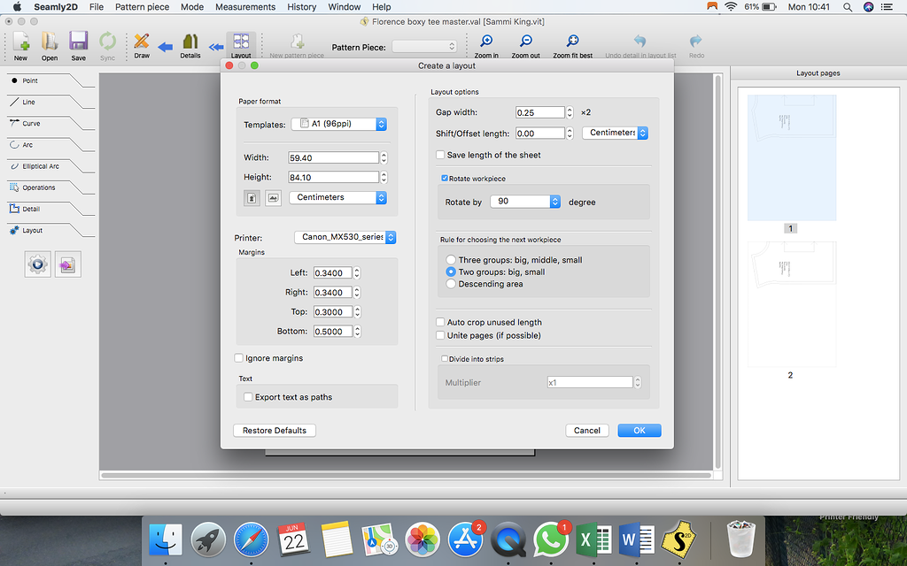This screenshot has width=907, height=566.
Task: Open the Rotate by degree dropdown
Action: pos(525,202)
